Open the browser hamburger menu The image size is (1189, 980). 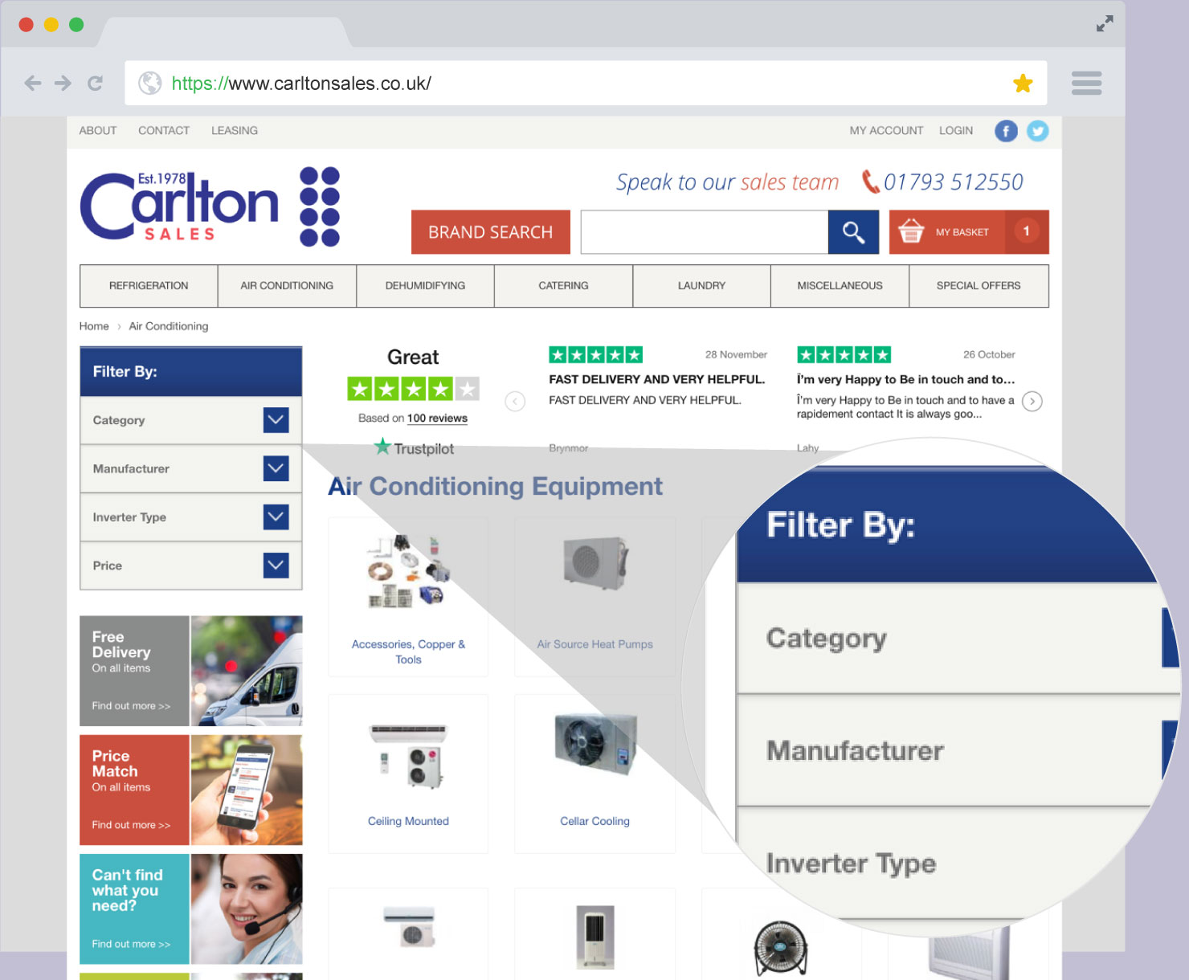pyautogui.click(x=1086, y=83)
